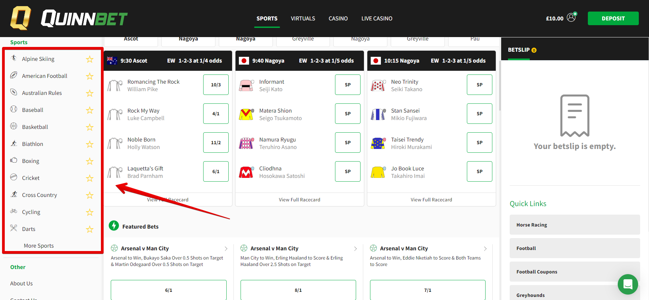Expand Haaland Arsenal v Man City bet chevron
The width and height of the screenshot is (649, 300).
click(355, 249)
